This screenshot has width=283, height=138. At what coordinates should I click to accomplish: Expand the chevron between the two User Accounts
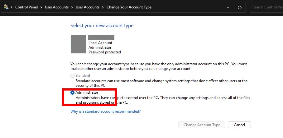pos(72,7)
